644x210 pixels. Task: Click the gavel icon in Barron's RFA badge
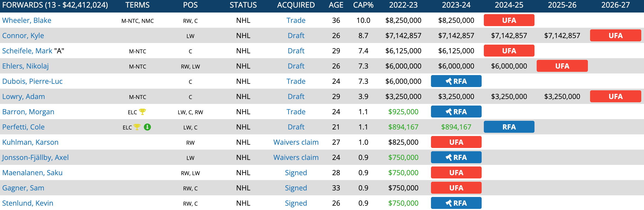click(x=448, y=112)
